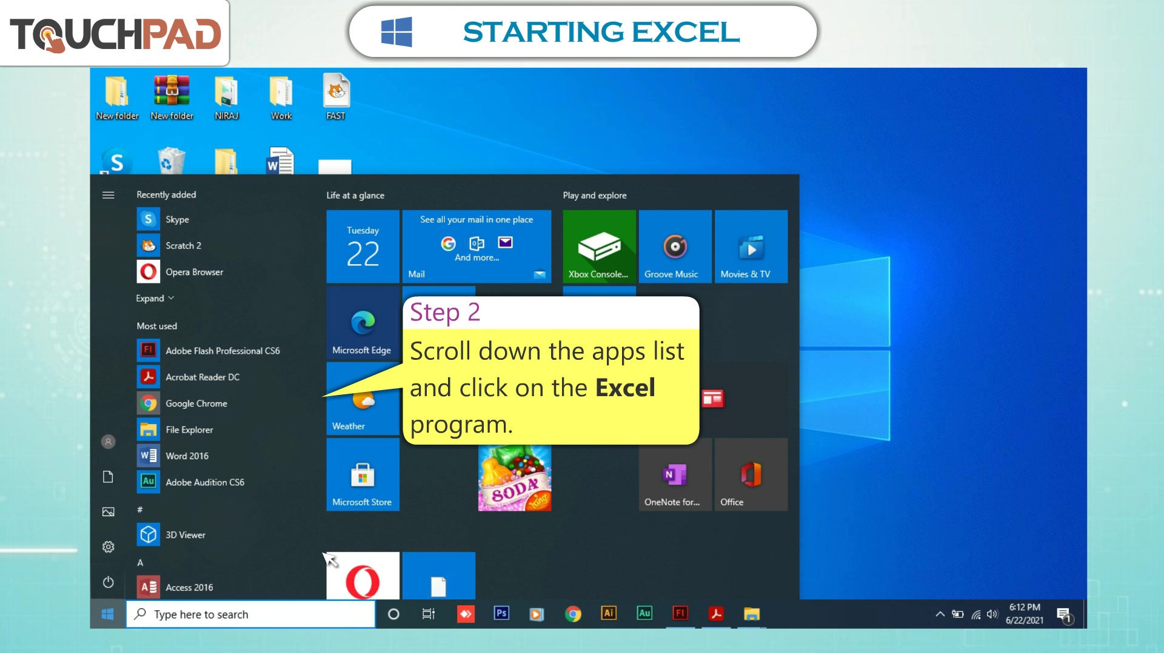The height and width of the screenshot is (653, 1164).
Task: Open Illustrator from taskbar
Action: (609, 614)
